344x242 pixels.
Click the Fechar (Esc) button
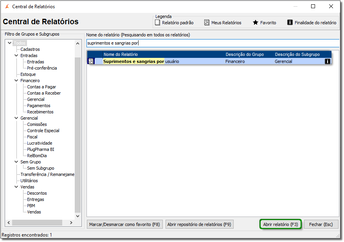[x=321, y=224]
